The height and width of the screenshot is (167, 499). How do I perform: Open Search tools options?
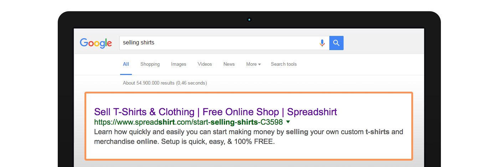coord(284,64)
